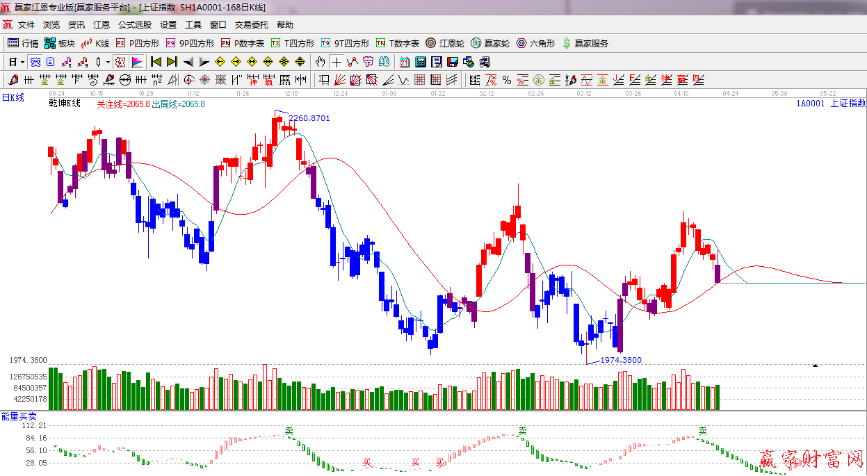
Task: Click the 行情 quotes button
Action: pos(23,43)
